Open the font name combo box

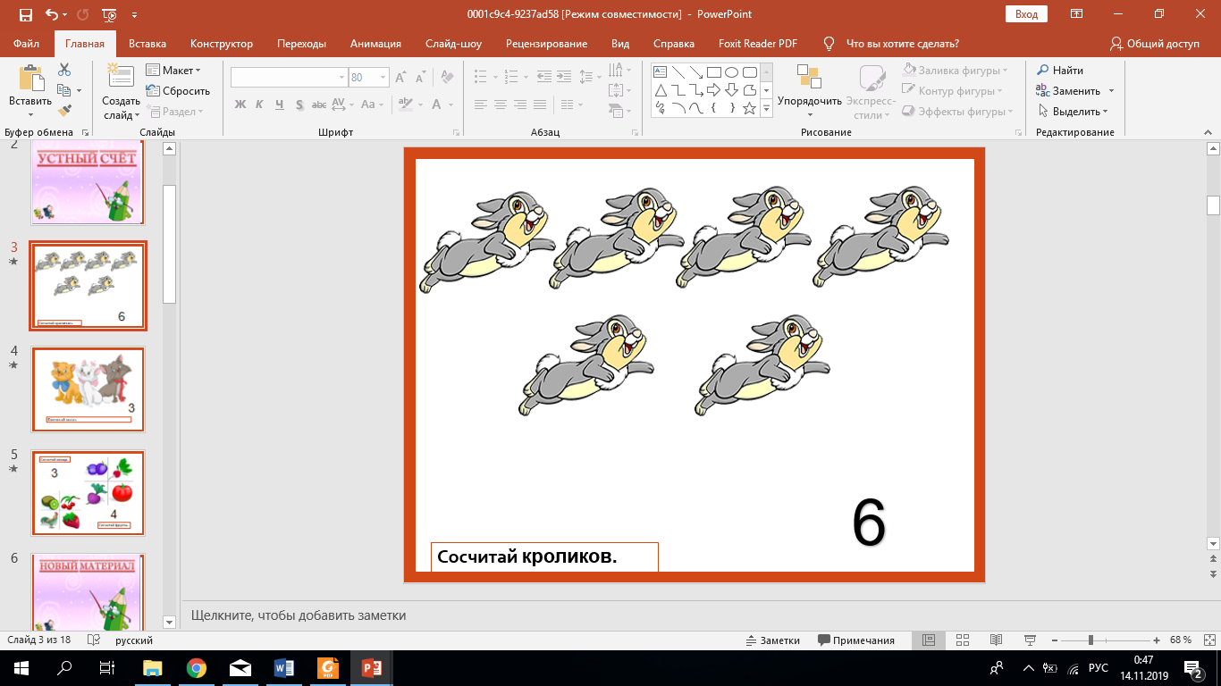point(289,78)
